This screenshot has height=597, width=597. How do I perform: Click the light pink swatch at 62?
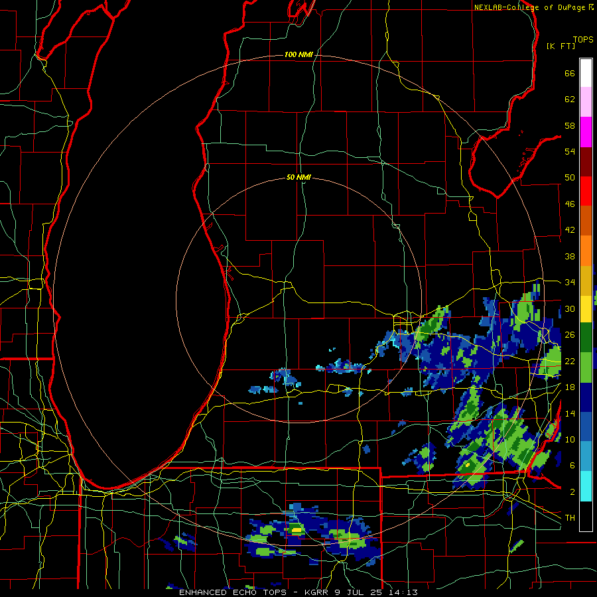586,102
